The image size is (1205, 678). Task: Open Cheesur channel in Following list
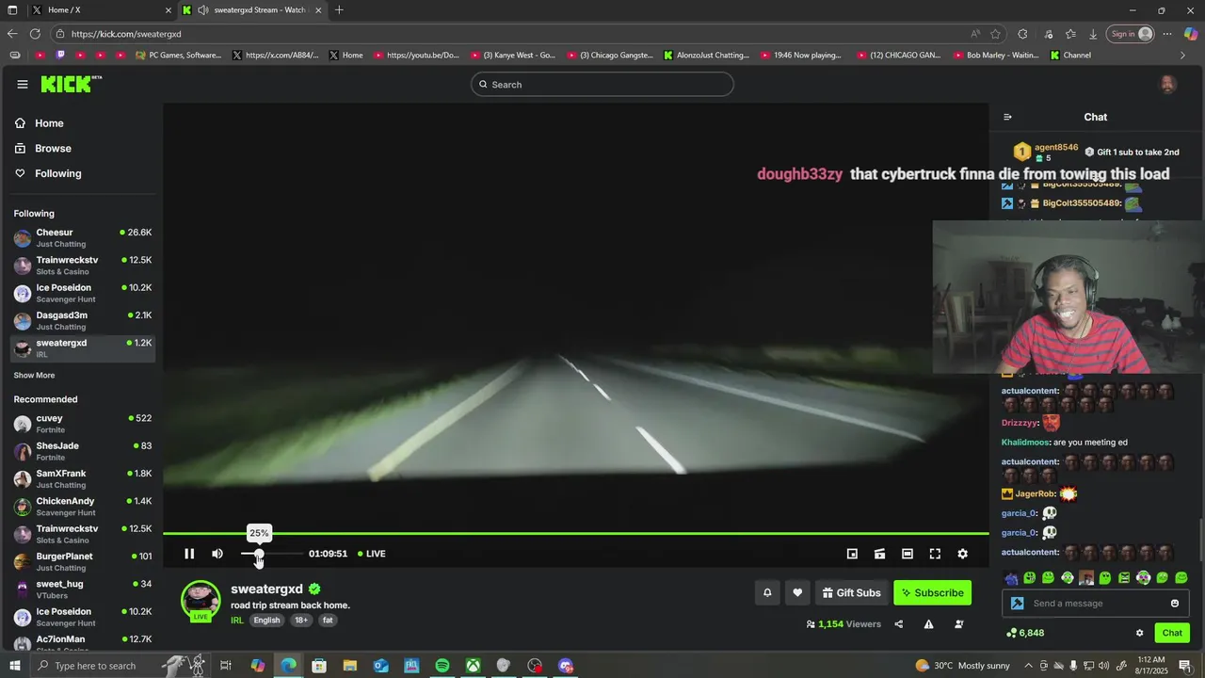point(83,237)
